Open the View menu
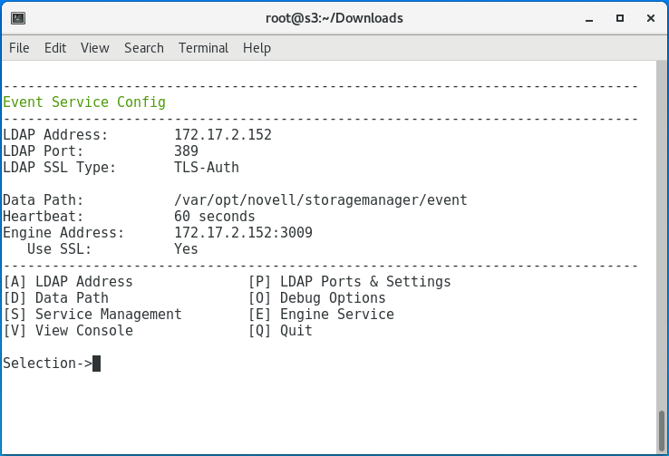The image size is (669, 456). [94, 48]
